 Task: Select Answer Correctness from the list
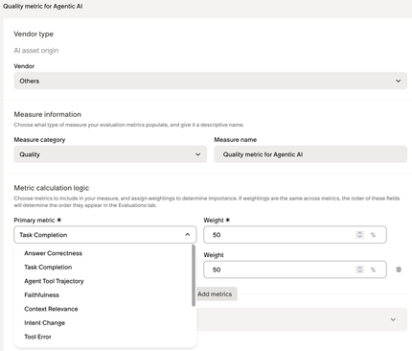coord(54,253)
